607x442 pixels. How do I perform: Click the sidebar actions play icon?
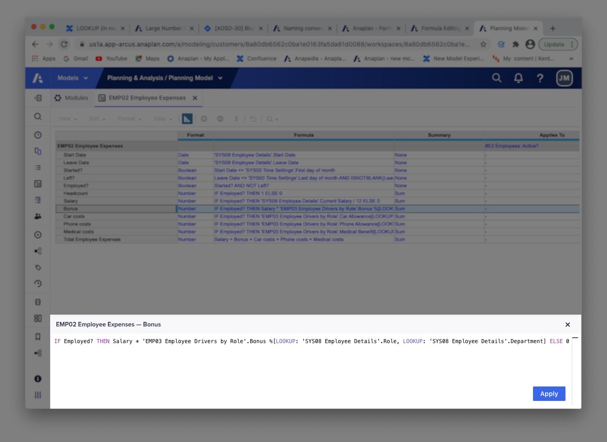(38, 235)
